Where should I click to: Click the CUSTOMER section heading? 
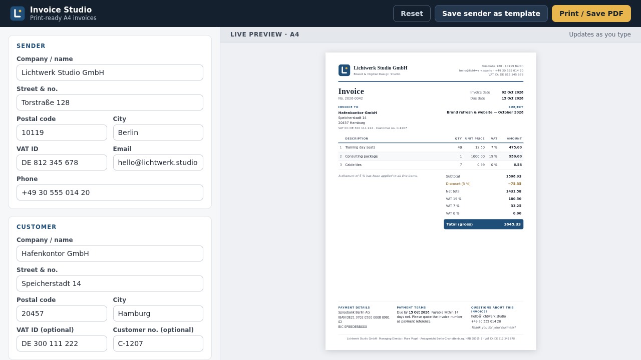point(37,227)
